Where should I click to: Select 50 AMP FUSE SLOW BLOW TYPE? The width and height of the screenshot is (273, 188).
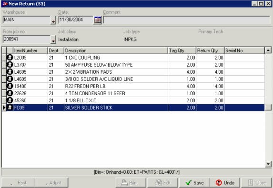tap(116, 65)
